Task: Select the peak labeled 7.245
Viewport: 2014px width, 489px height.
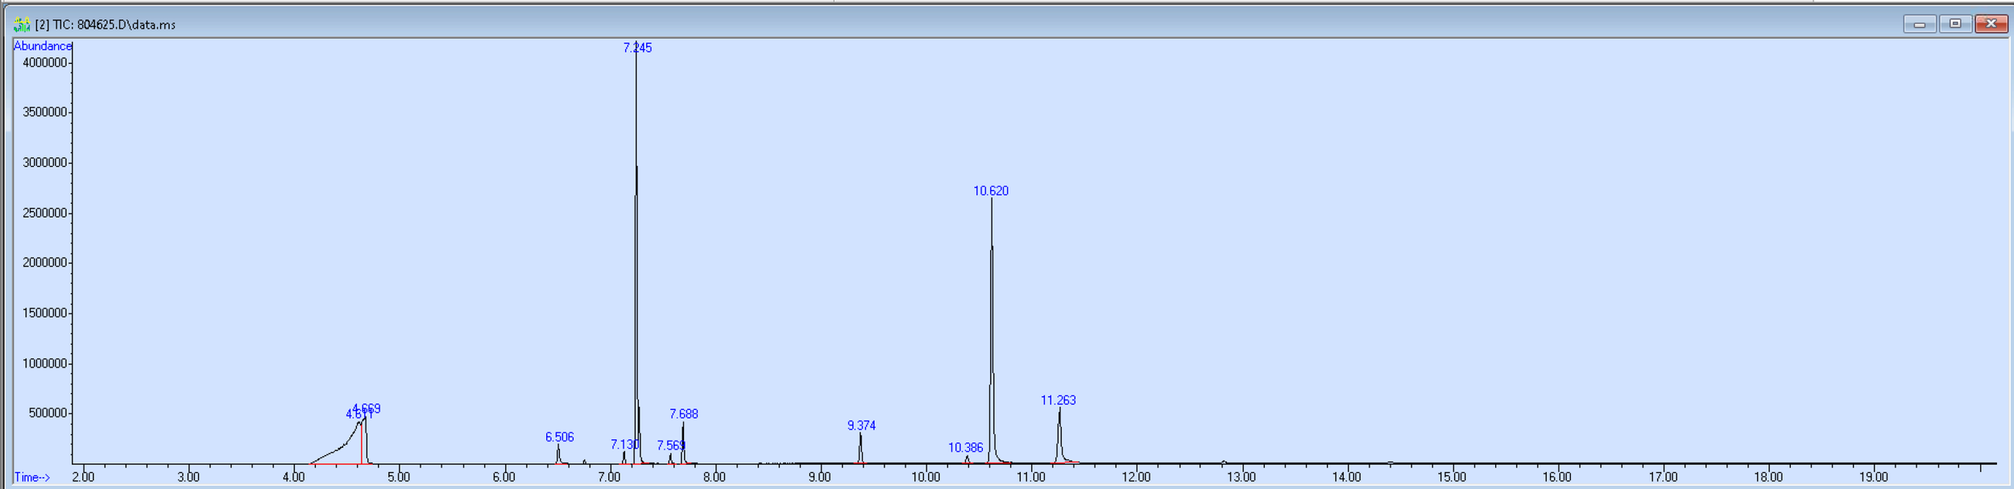Action: [637, 48]
